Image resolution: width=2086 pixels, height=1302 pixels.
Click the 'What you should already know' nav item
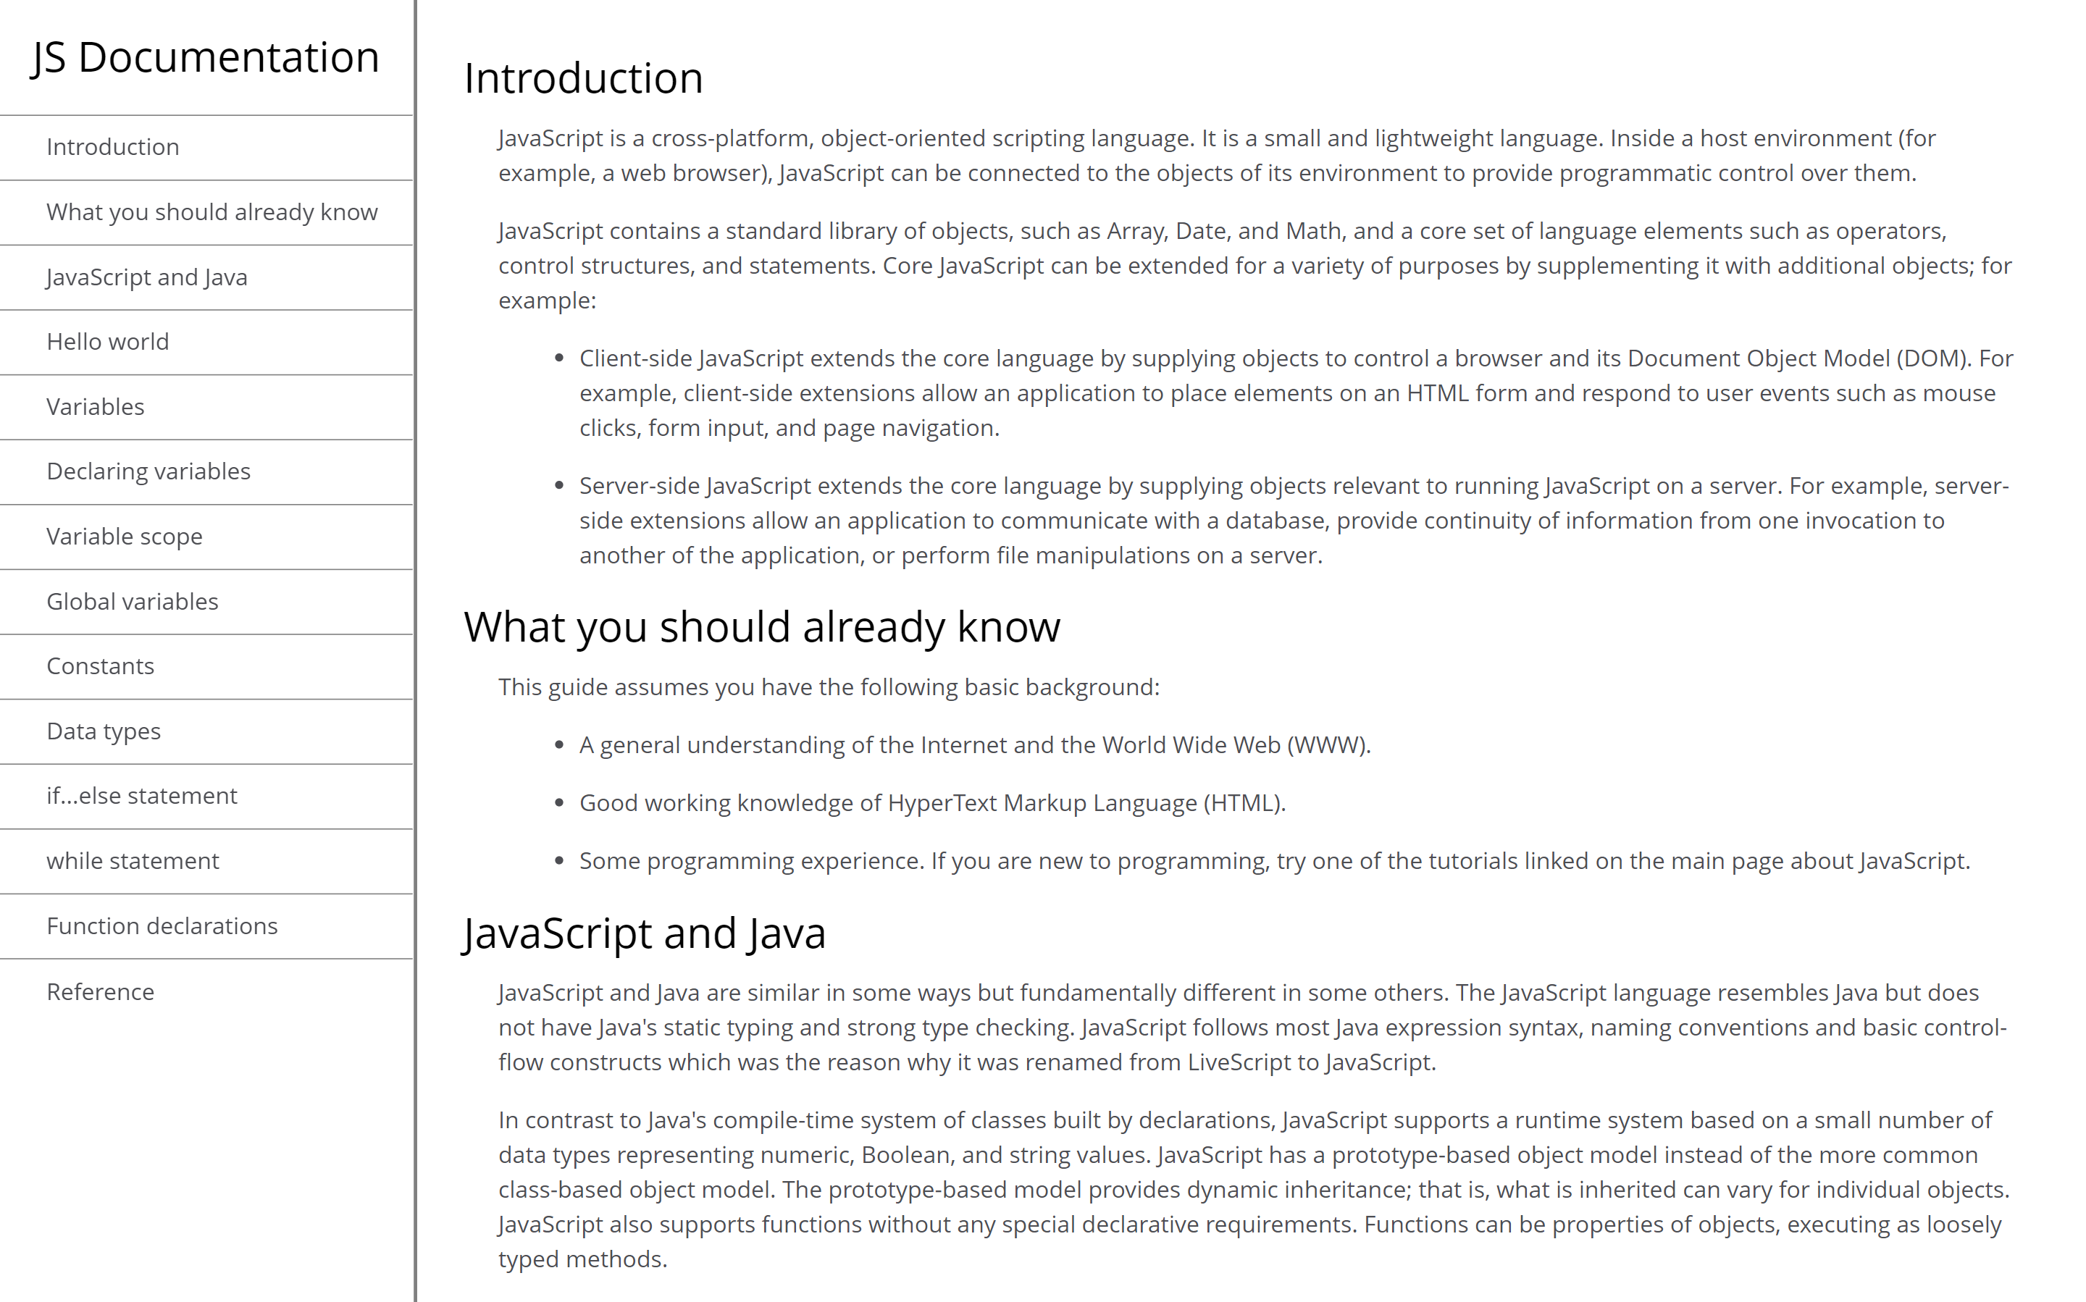(x=211, y=211)
